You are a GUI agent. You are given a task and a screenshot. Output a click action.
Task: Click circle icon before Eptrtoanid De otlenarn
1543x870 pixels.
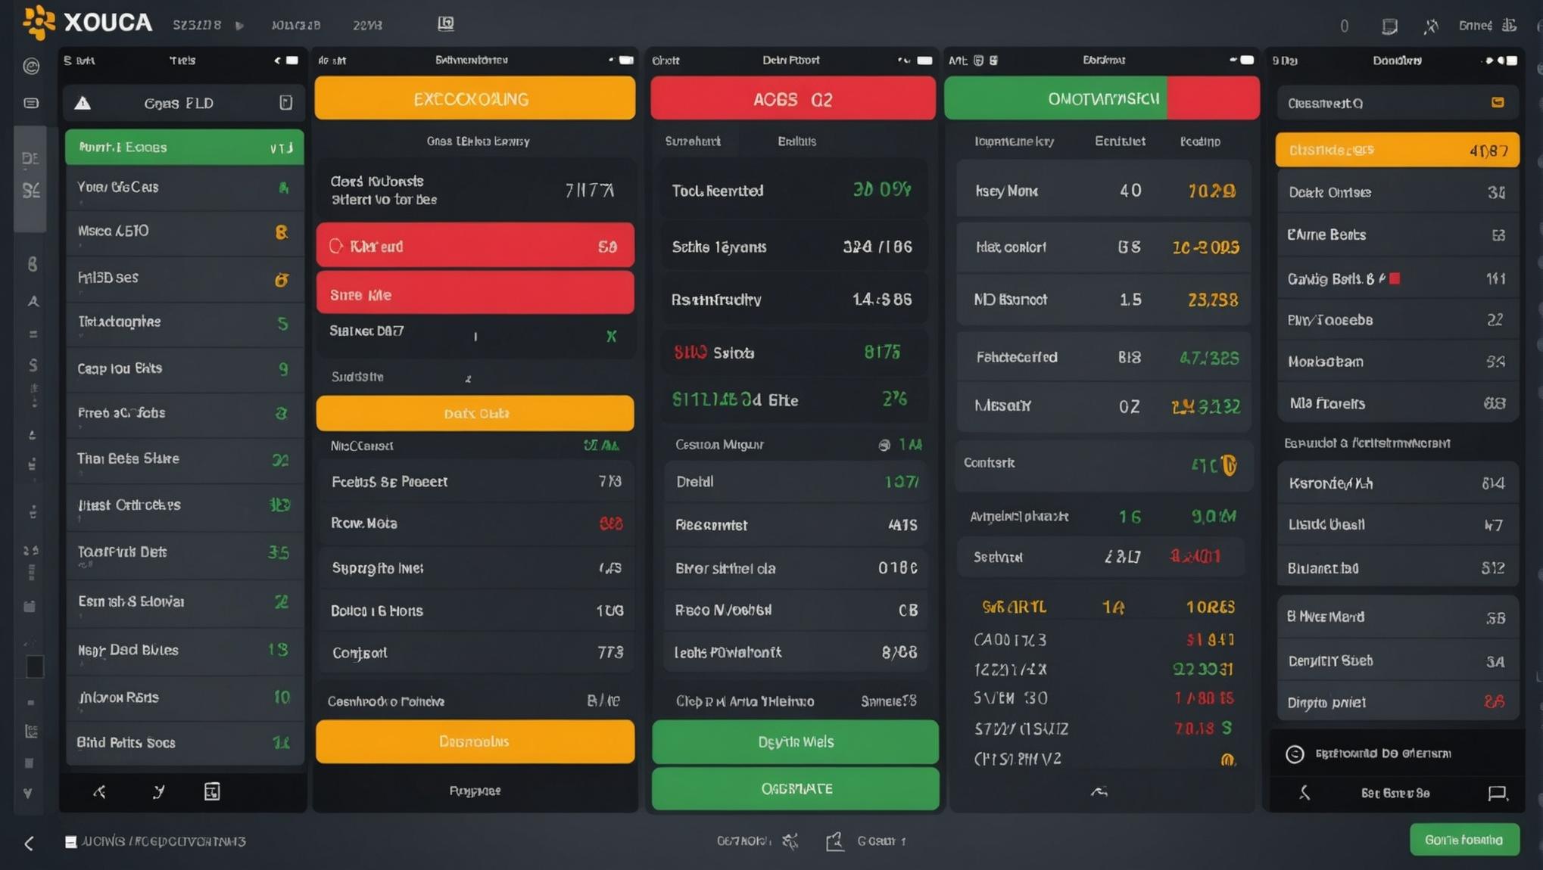tap(1295, 753)
